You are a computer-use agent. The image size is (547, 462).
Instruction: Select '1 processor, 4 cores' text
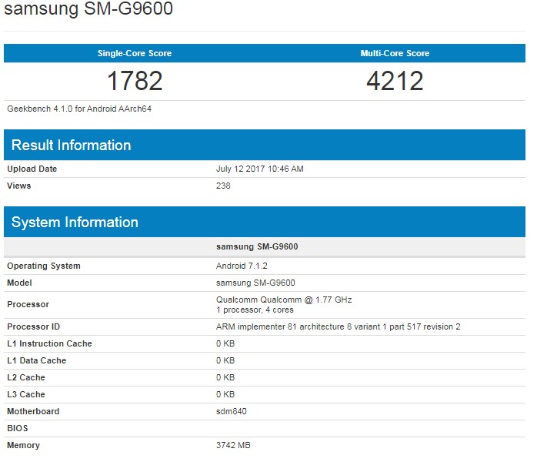pyautogui.click(x=255, y=310)
